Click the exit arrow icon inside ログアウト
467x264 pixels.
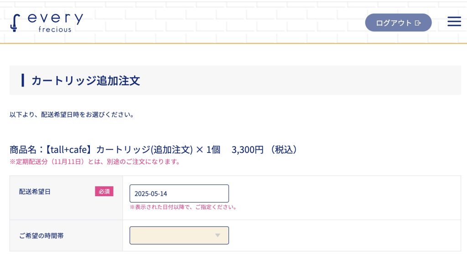pyautogui.click(x=418, y=23)
